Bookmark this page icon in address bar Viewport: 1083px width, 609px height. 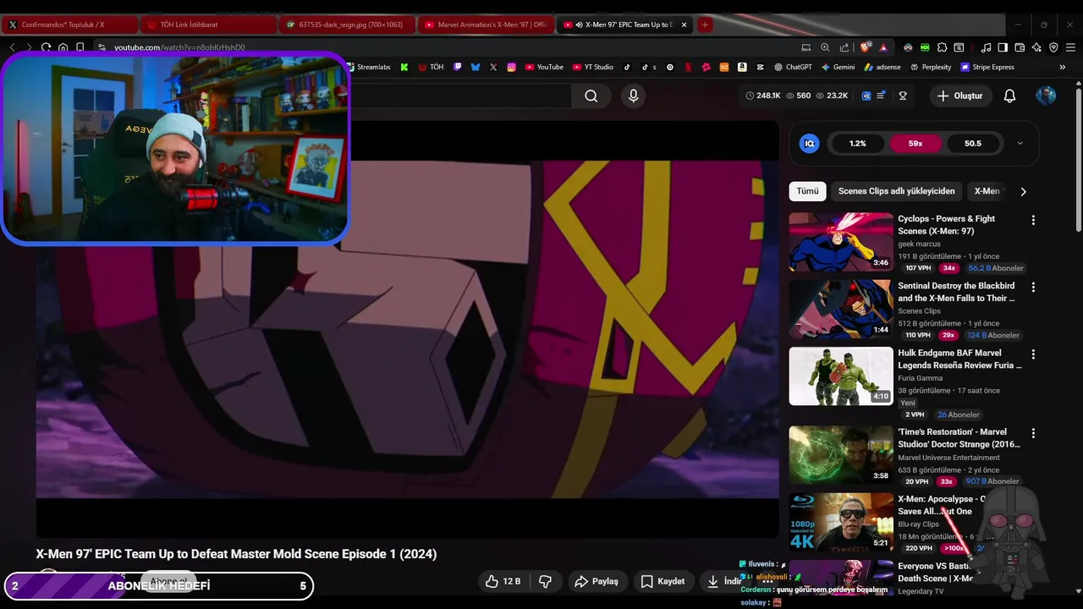coord(80,47)
